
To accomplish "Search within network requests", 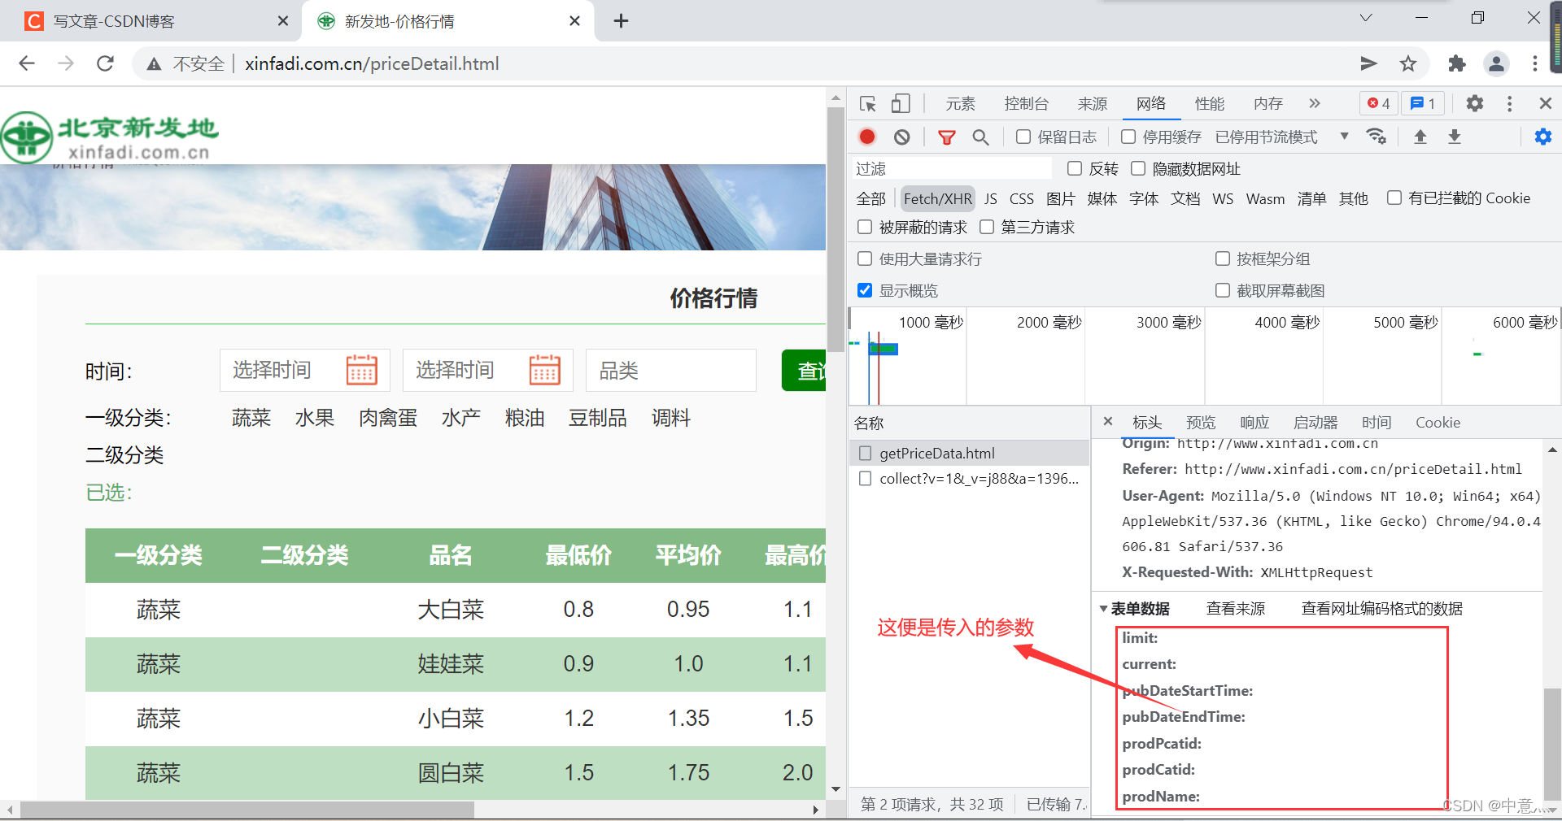I will point(980,137).
